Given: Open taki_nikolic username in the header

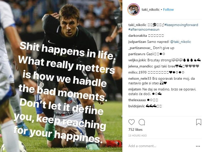Looking at the screenshot, I should pos(150,9).
